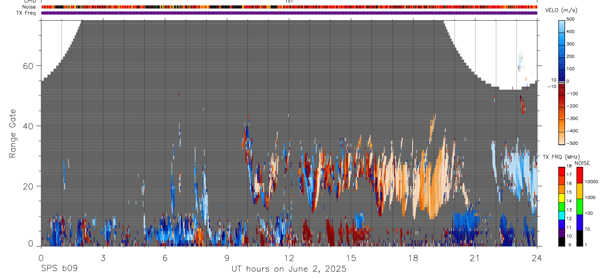Click the '300' label on the velocity colorbar
Image resolution: width=604 pixels, height=279 pixels.
tap(572, 44)
